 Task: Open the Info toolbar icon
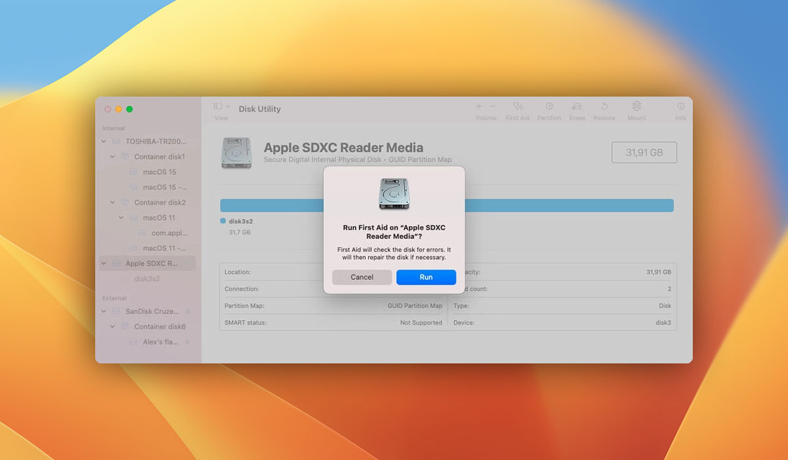pos(680,106)
